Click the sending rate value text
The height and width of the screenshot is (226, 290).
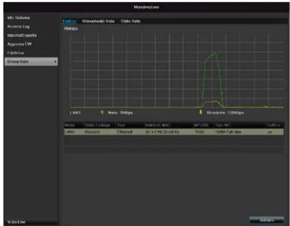click(x=121, y=113)
